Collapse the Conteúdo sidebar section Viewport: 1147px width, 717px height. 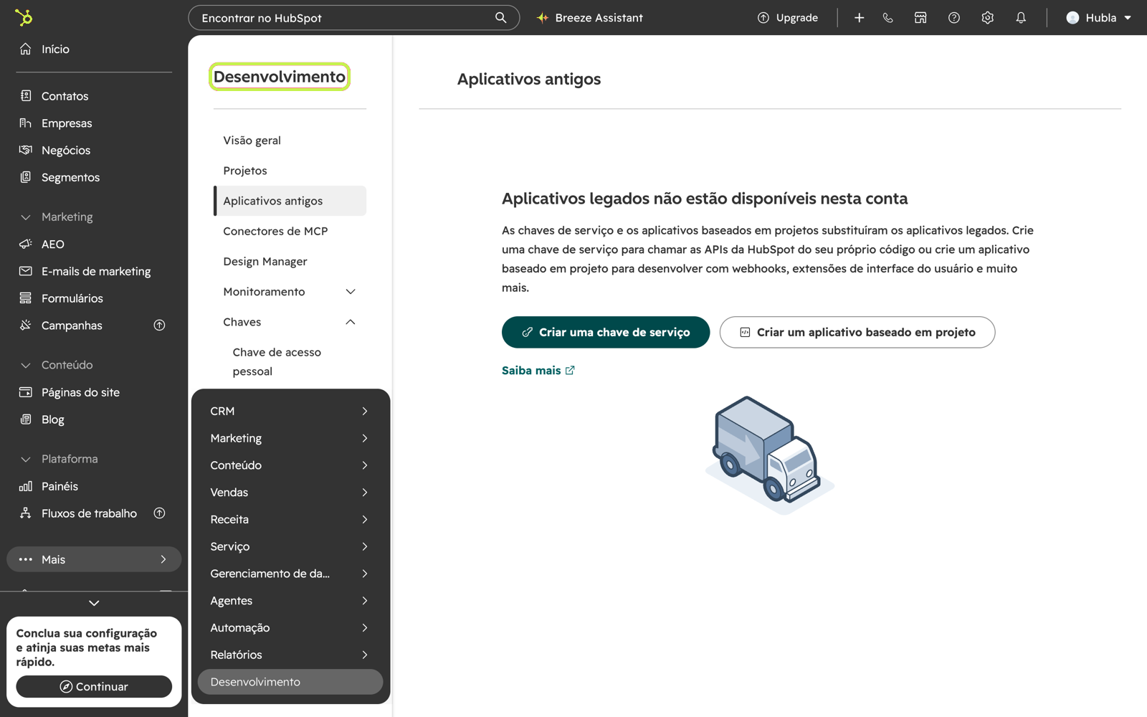[26, 365]
